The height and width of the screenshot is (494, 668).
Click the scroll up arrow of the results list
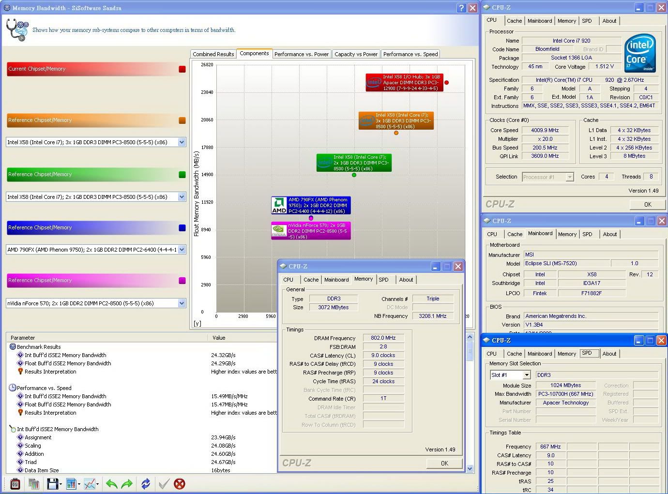[470, 337]
